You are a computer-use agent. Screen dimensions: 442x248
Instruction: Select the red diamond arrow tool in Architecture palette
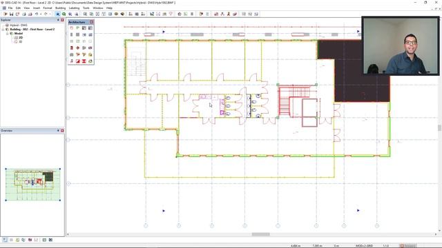(x=78, y=48)
